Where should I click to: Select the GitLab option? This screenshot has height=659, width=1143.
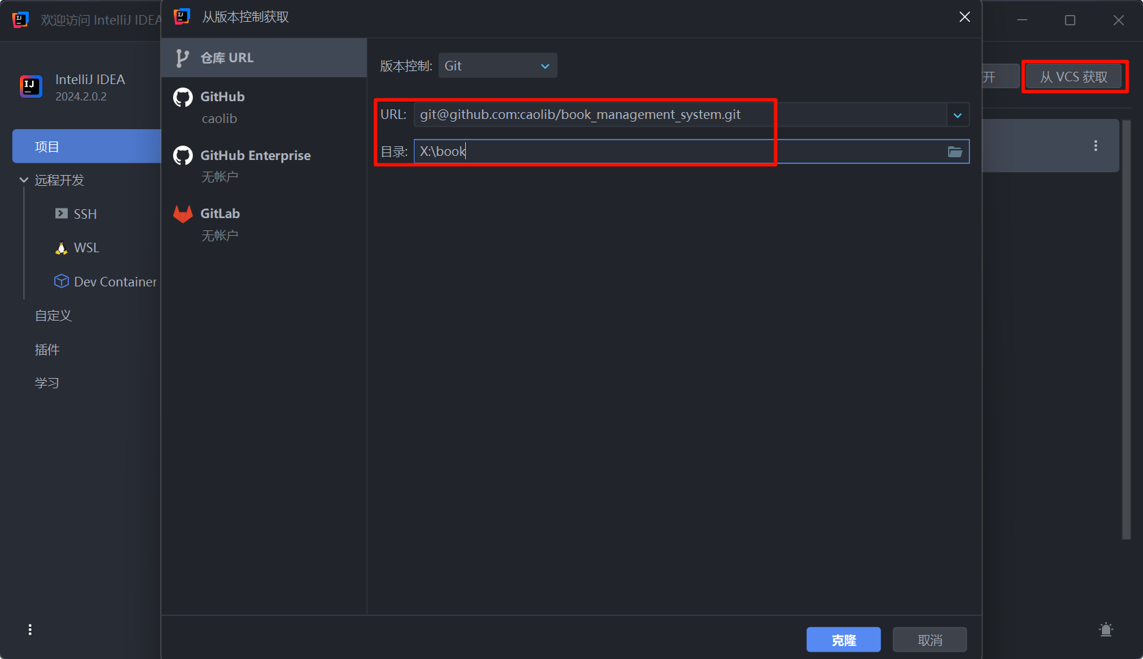point(264,224)
